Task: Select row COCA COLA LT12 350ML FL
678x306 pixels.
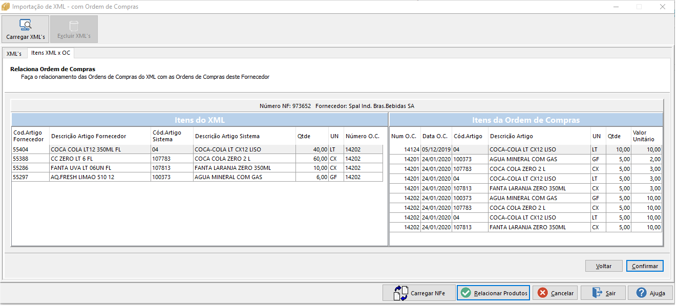Action: click(x=197, y=149)
